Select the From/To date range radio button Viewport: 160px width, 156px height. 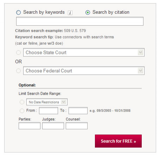(22, 111)
